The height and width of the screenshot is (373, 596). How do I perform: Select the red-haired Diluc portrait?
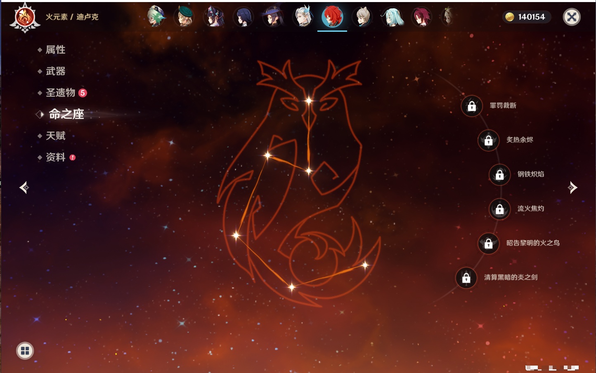pos(332,17)
